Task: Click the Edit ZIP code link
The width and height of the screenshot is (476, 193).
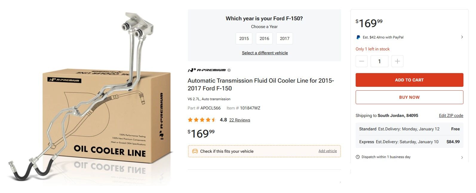Action: [451, 115]
